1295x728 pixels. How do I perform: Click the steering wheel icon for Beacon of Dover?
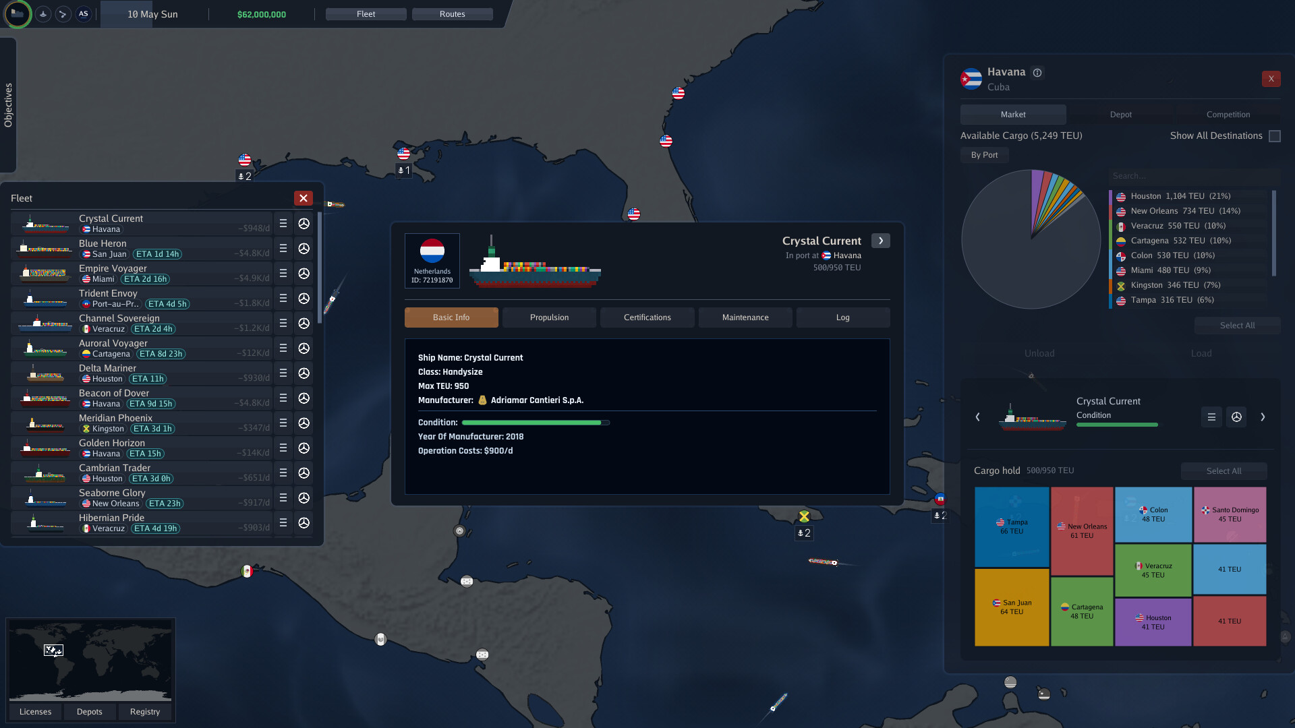[x=304, y=398]
